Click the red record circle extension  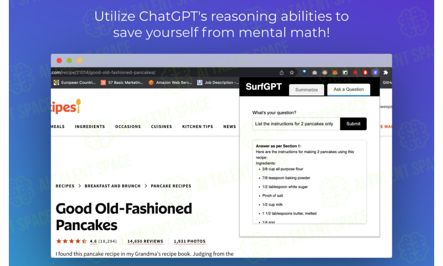[355, 73]
